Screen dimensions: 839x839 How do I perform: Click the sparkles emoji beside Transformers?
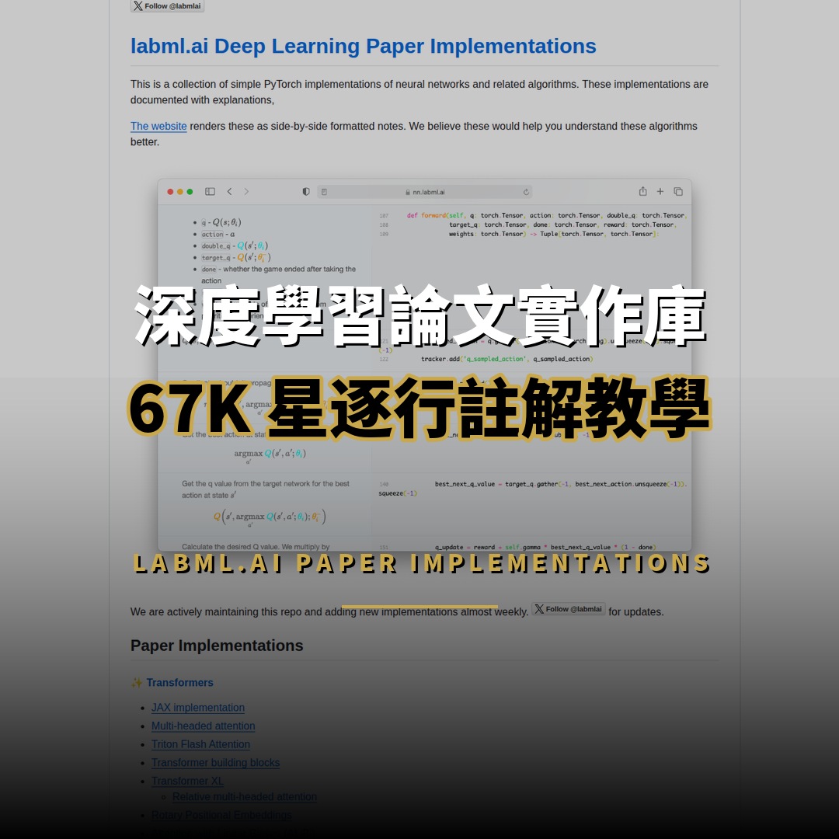[x=137, y=683]
